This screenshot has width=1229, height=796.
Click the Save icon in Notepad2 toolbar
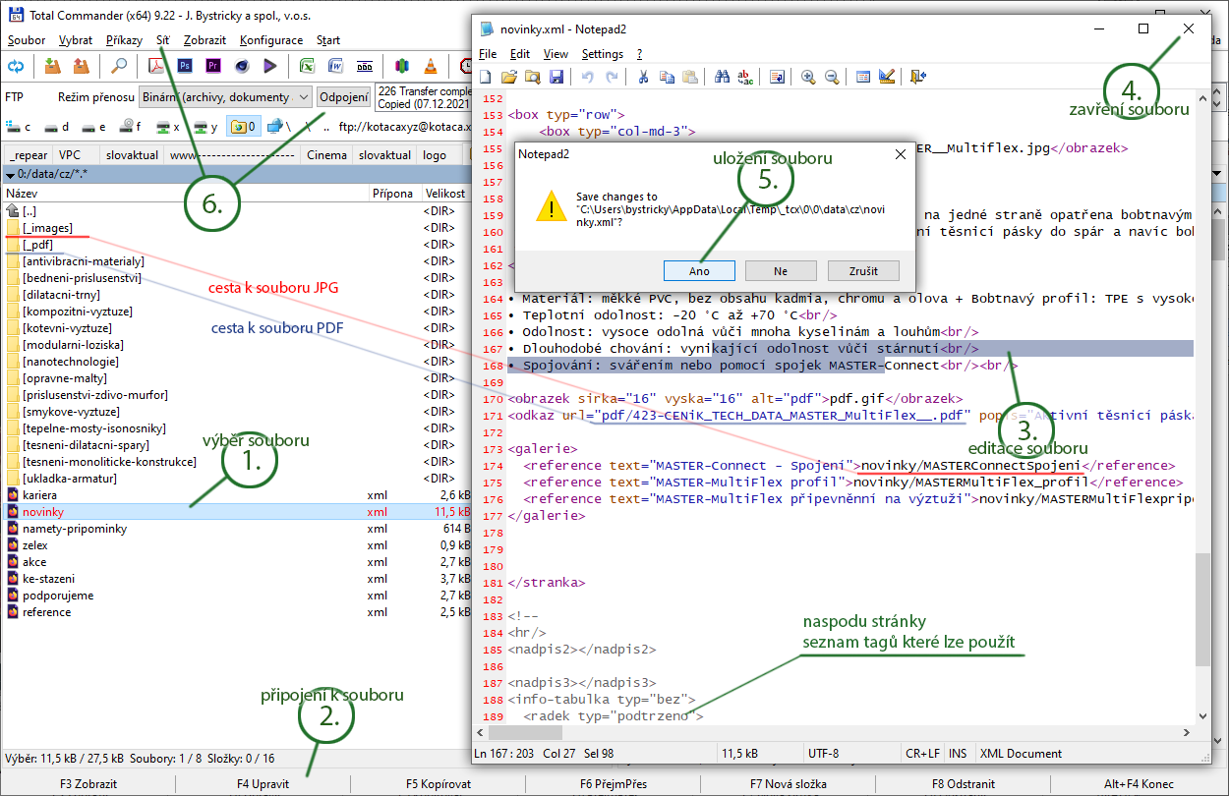[556, 77]
